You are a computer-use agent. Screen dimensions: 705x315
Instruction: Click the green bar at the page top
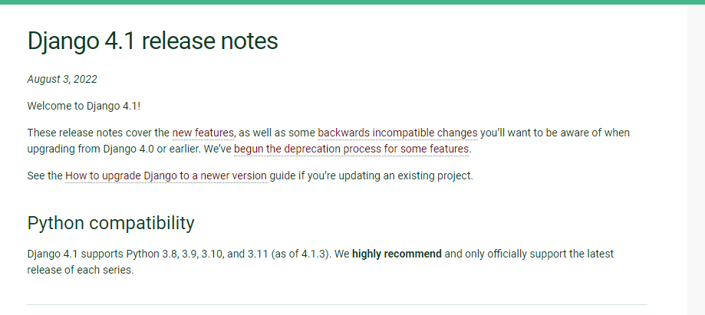tap(353, 2)
